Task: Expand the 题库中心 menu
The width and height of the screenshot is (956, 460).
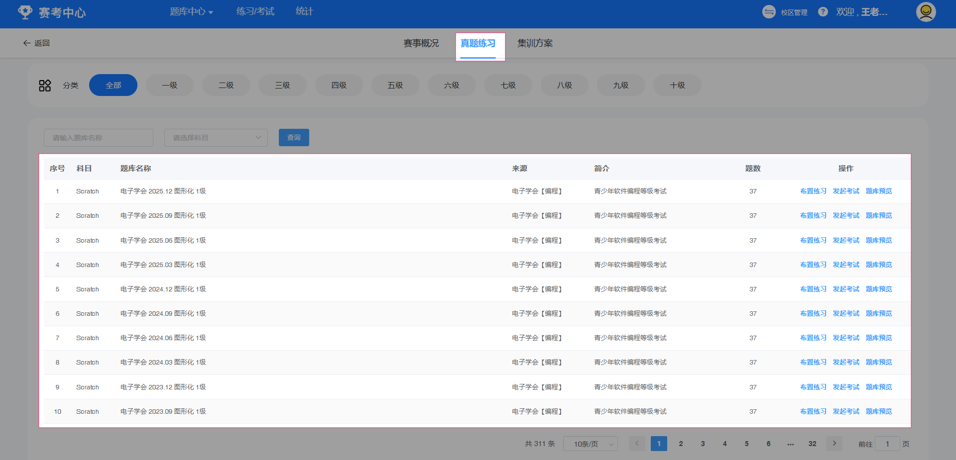Action: [191, 12]
